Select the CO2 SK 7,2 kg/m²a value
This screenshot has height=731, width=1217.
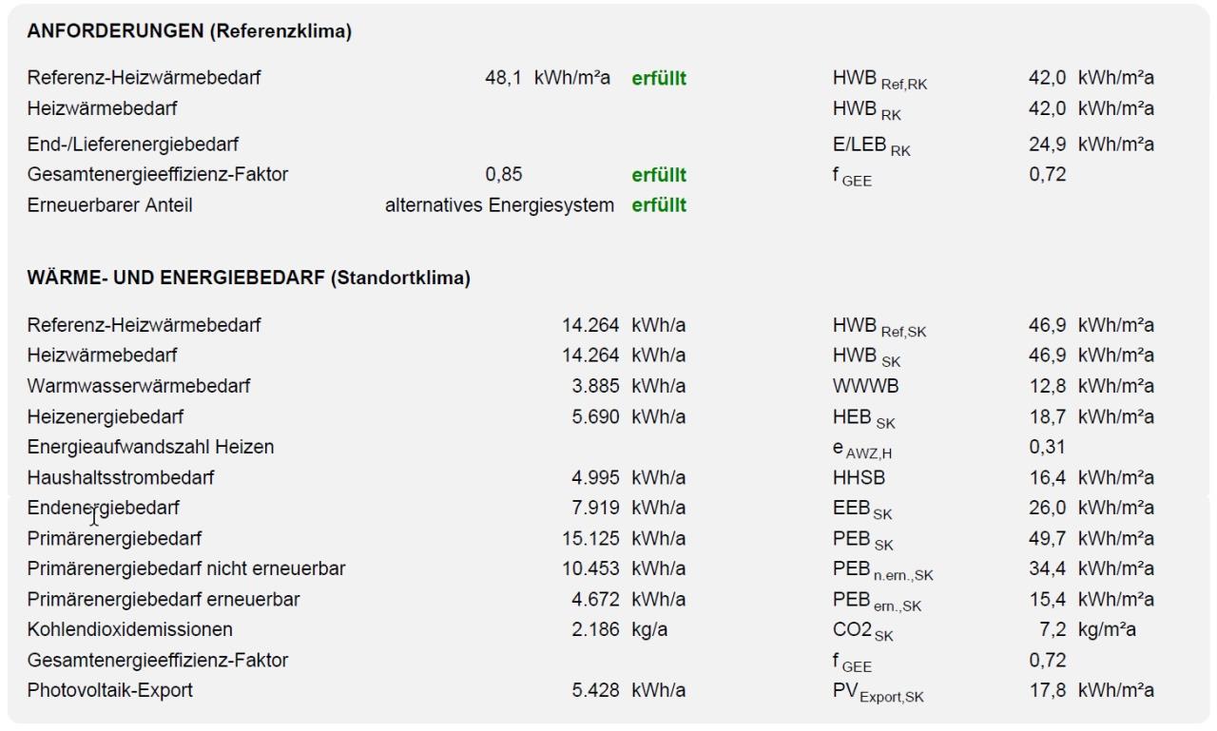tap(1096, 629)
